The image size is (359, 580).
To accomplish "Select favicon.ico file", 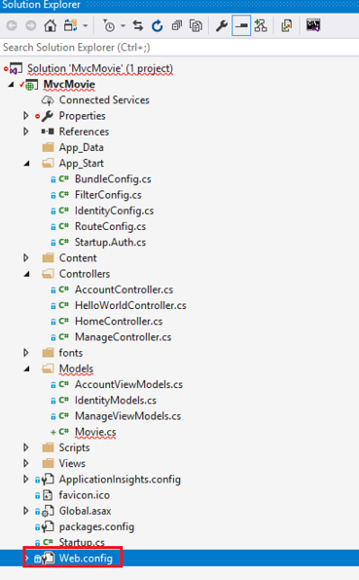I will tap(85, 495).
